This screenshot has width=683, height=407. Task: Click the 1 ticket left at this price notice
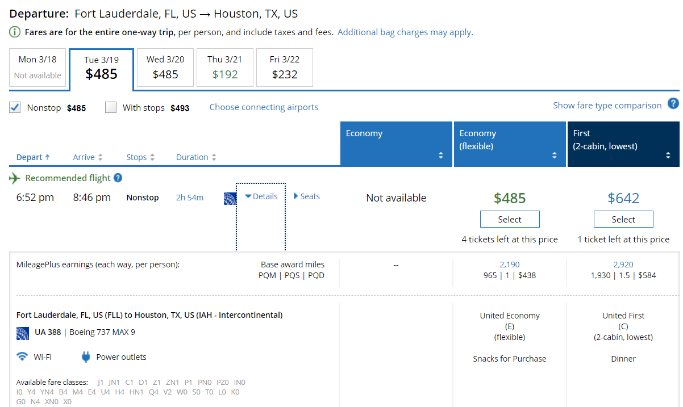click(623, 240)
